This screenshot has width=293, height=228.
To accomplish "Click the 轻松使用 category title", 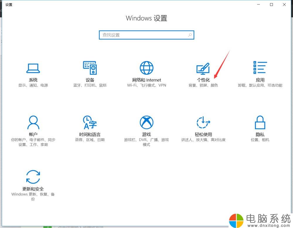I will click(x=203, y=135).
